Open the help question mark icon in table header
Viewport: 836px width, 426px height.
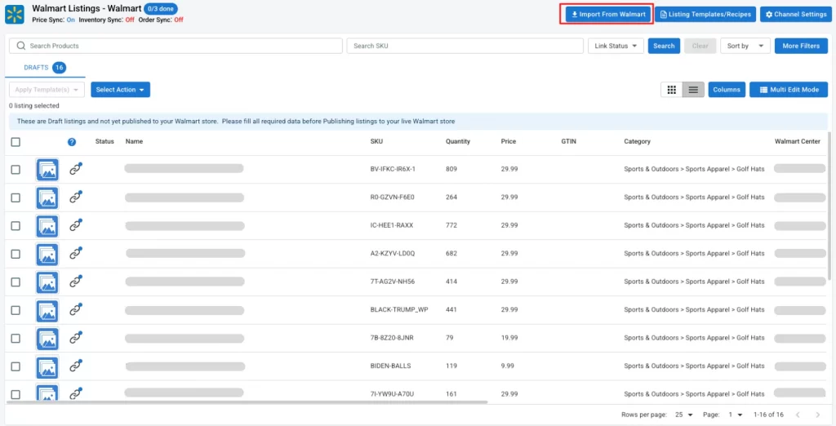pos(72,142)
